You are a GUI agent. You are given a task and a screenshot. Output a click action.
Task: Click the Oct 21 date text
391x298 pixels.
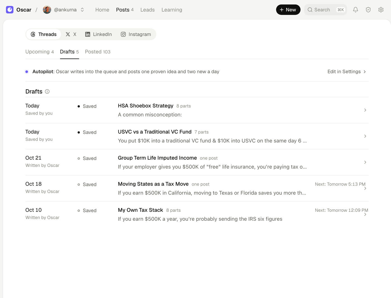point(33,158)
